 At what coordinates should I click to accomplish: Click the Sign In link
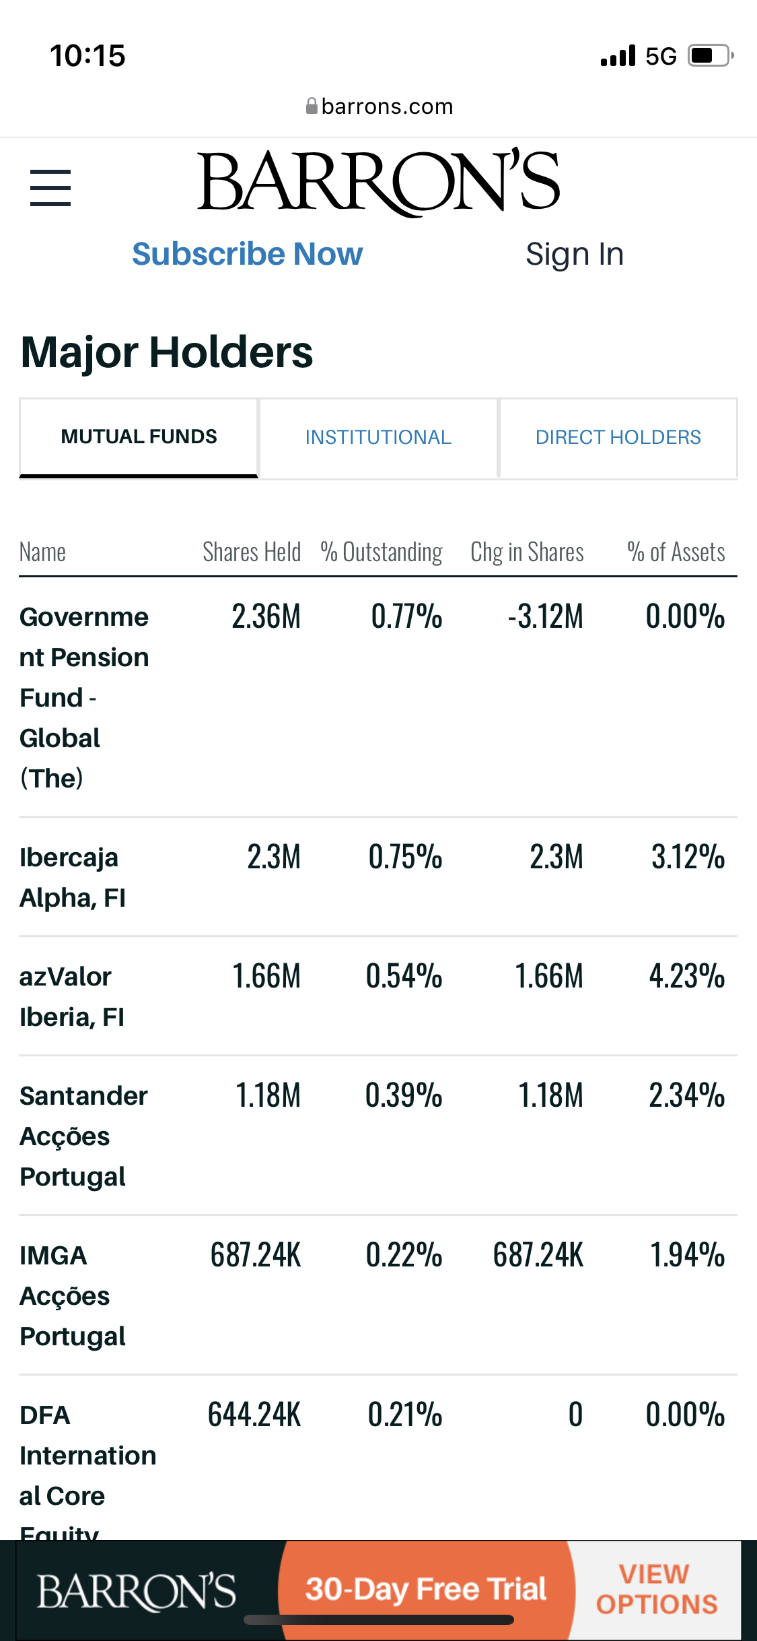tap(575, 254)
